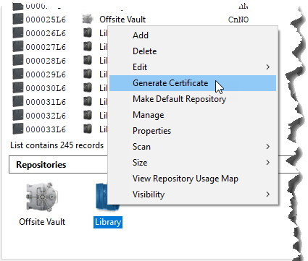The image size is (308, 261).
Task: Open the Size submenu
Action: pos(193,163)
